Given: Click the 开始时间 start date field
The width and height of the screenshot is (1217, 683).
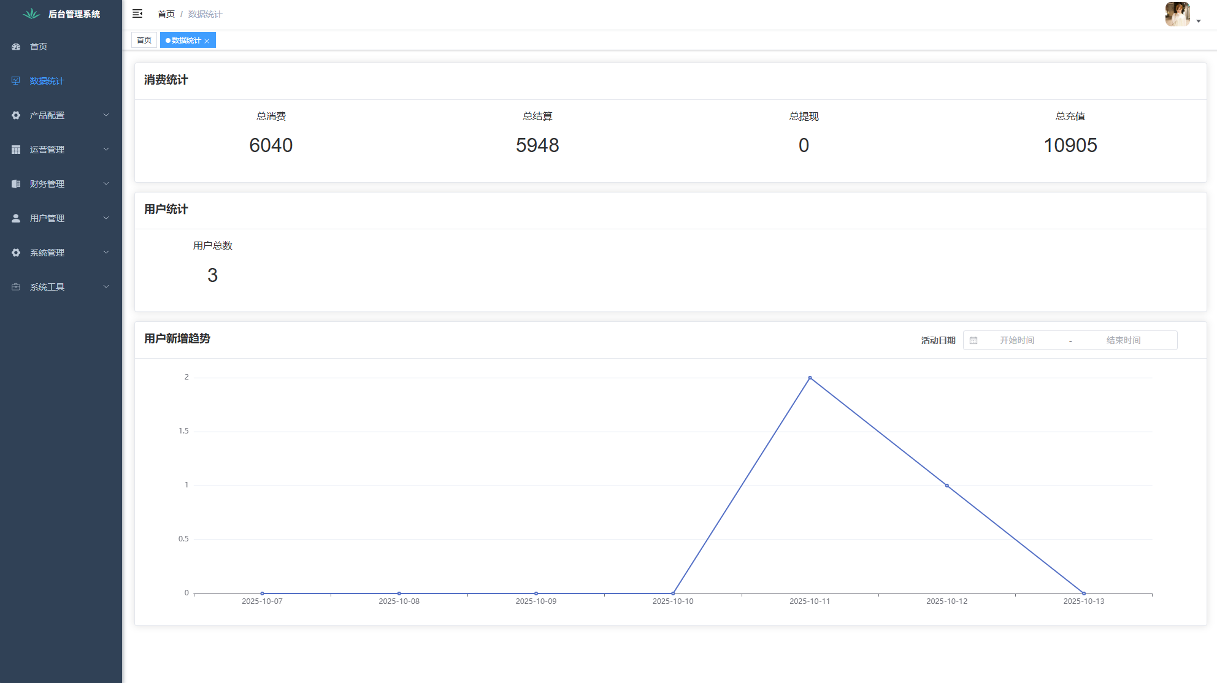Looking at the screenshot, I should (1017, 340).
